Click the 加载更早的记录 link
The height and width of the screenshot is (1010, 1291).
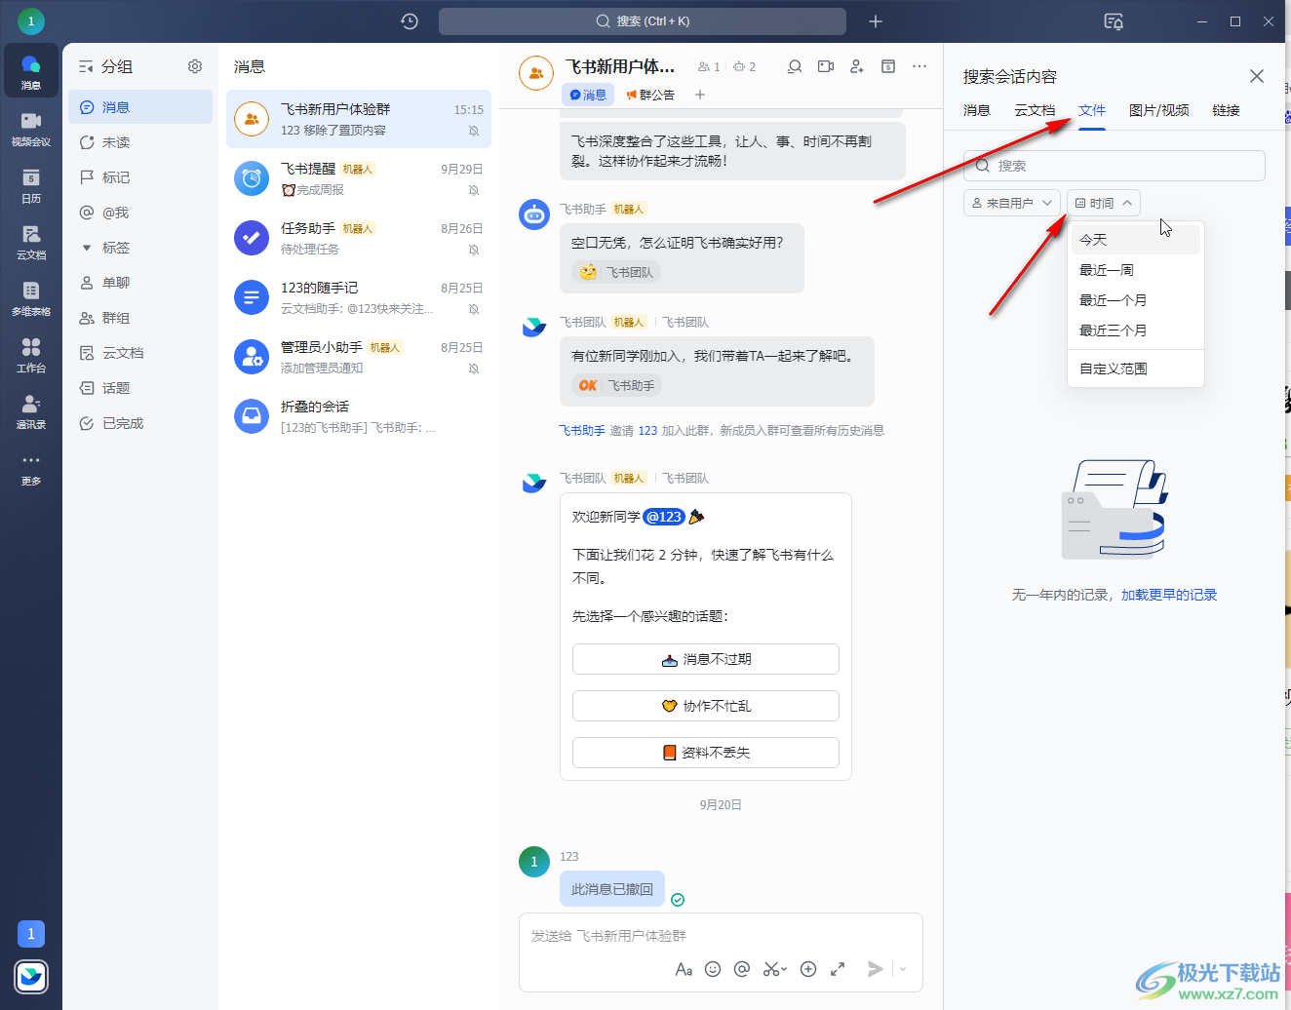click(x=1169, y=595)
